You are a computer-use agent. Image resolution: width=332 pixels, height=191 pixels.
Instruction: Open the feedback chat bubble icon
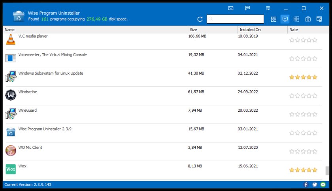click(247, 8)
